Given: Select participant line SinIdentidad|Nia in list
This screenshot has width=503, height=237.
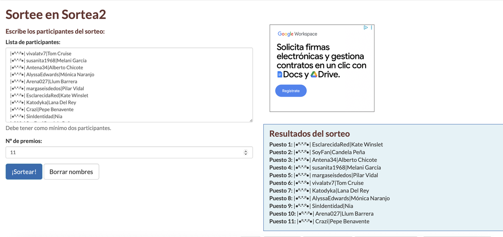Looking at the screenshot, I should [x=36, y=116].
